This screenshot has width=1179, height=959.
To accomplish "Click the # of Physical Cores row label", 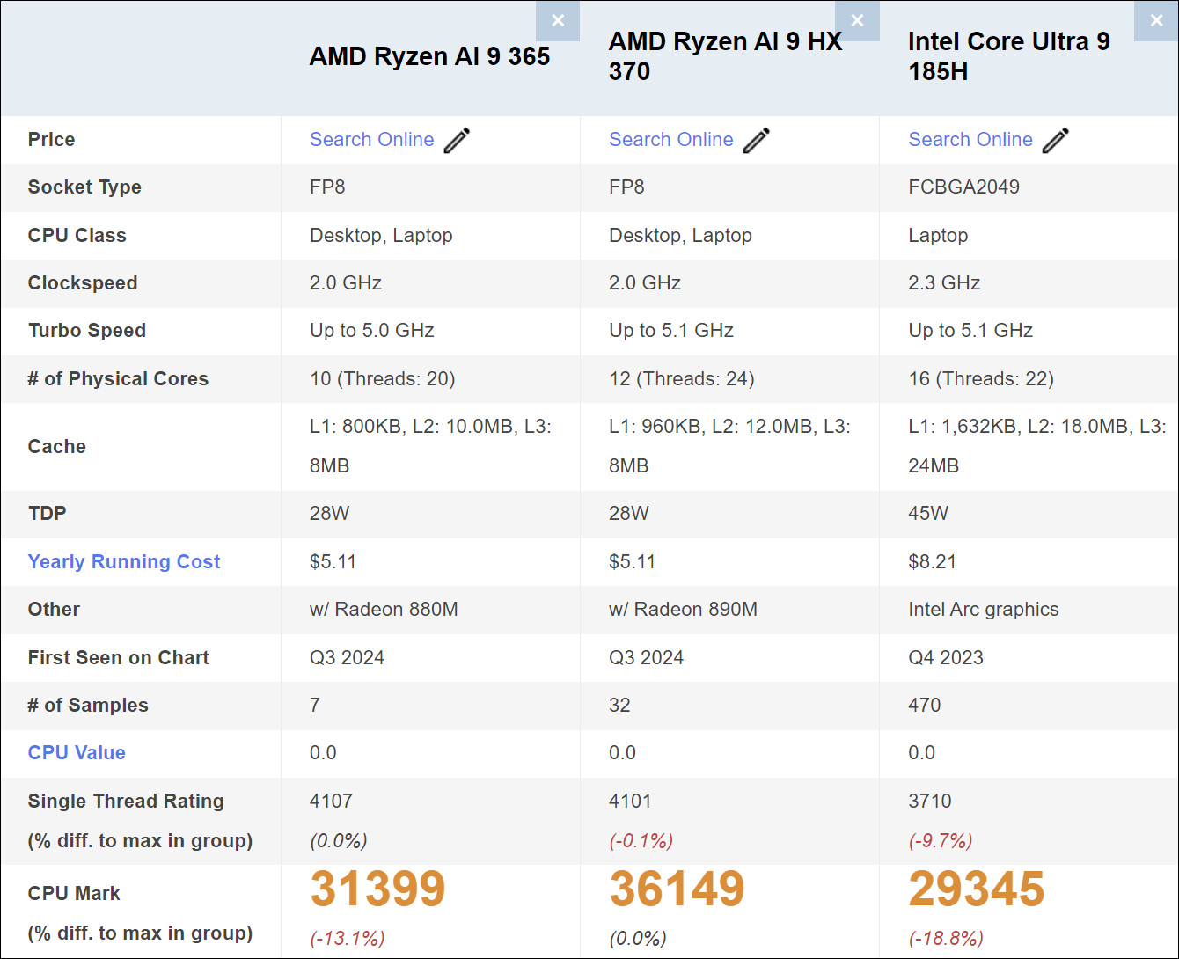I will point(118,378).
